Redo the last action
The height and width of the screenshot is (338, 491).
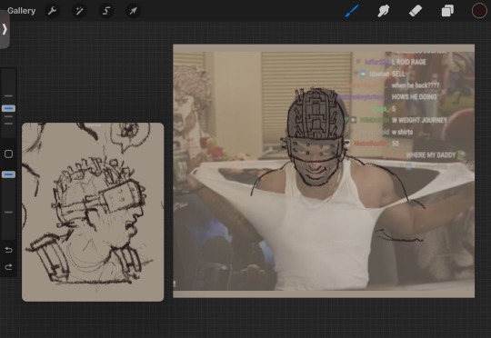click(8, 267)
